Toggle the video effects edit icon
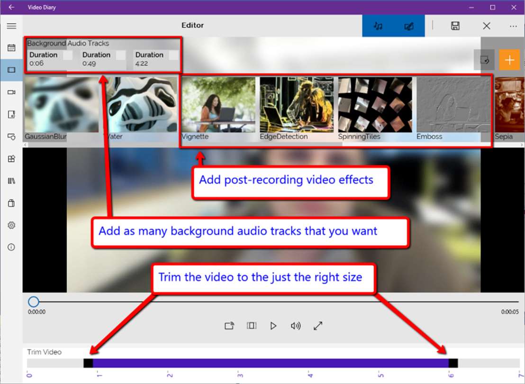This screenshot has width=525, height=384. [x=409, y=26]
